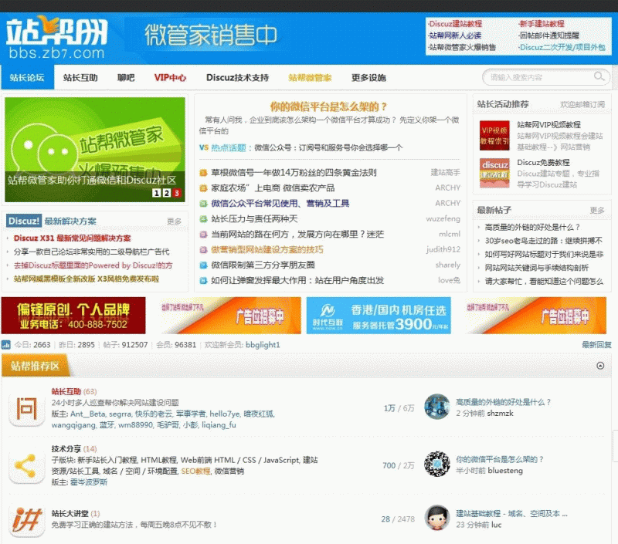Click the search magnifier icon
The height and width of the screenshot is (544, 618).
(x=599, y=77)
